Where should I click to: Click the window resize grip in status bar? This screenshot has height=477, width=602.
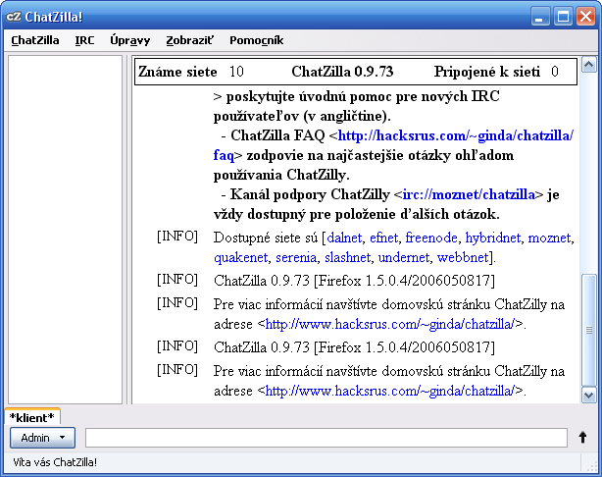coord(593,466)
